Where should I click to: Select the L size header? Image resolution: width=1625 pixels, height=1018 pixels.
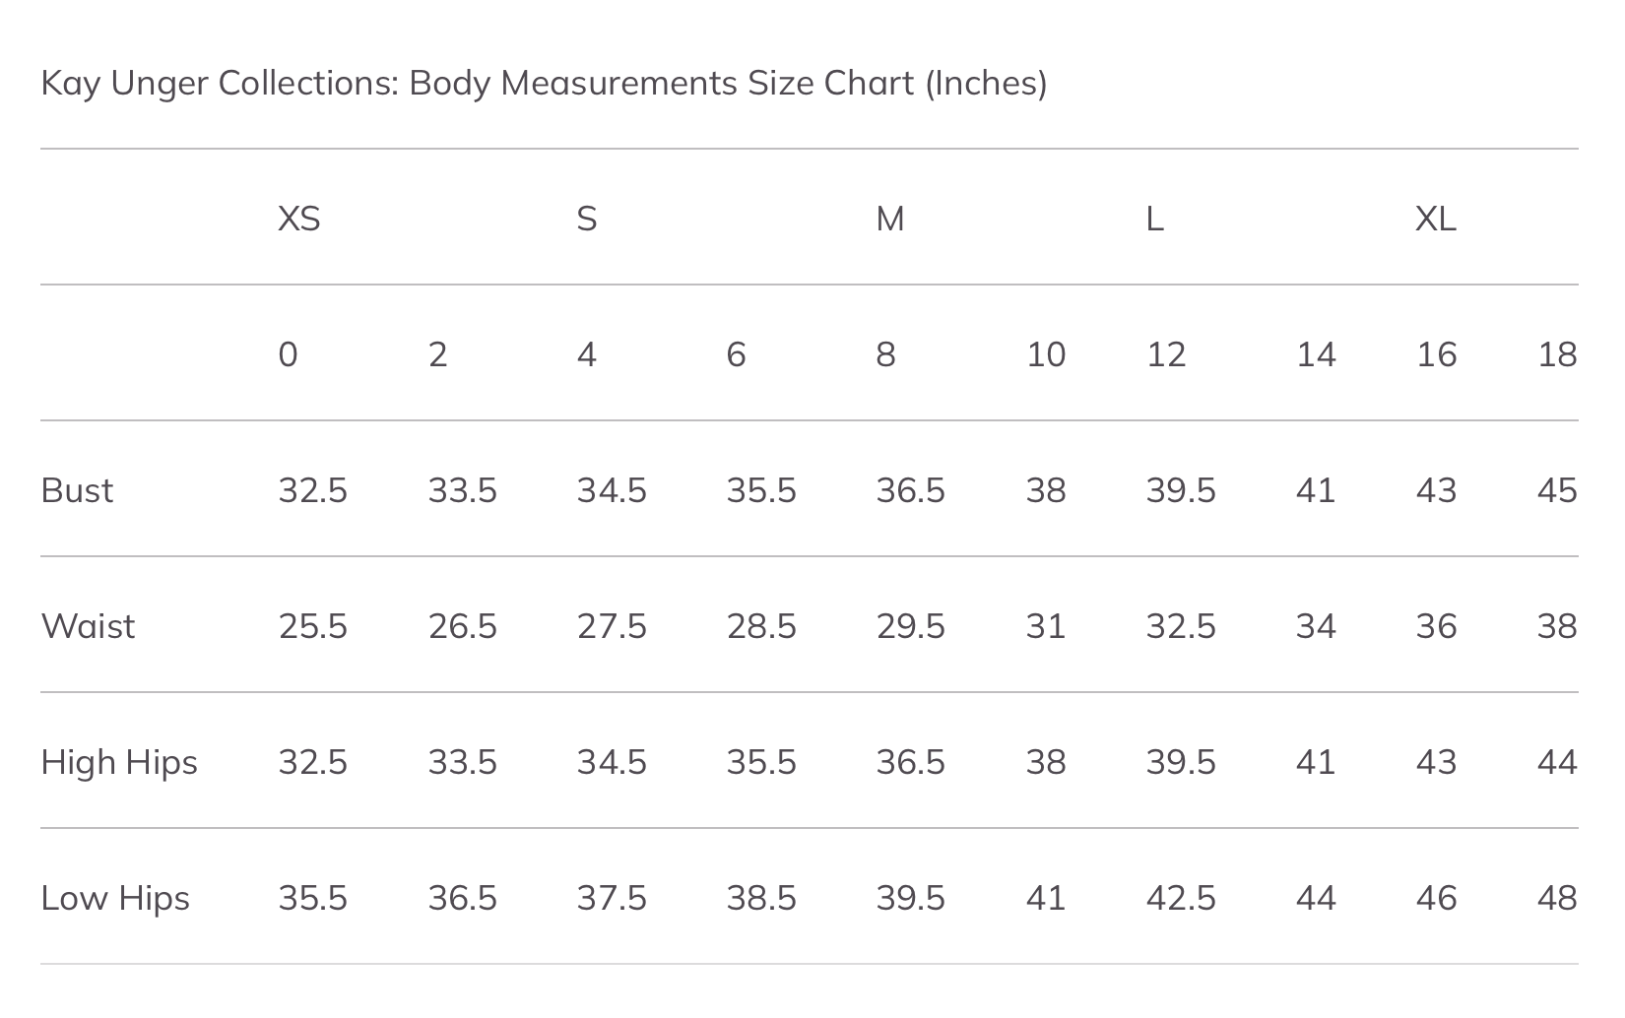point(1155,219)
